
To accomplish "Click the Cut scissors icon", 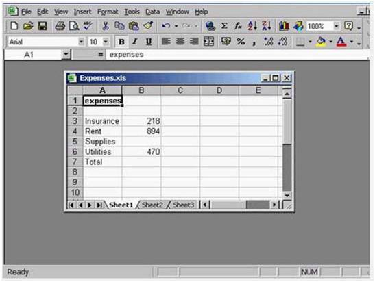I will [106, 26].
